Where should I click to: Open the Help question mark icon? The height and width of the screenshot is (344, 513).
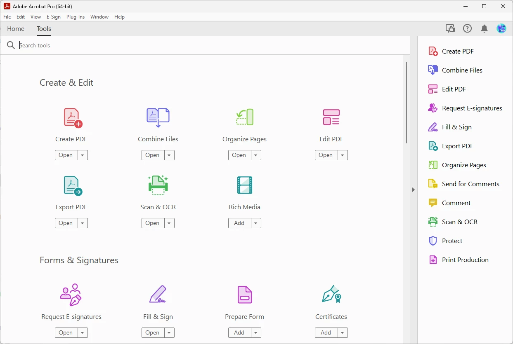[x=467, y=28]
